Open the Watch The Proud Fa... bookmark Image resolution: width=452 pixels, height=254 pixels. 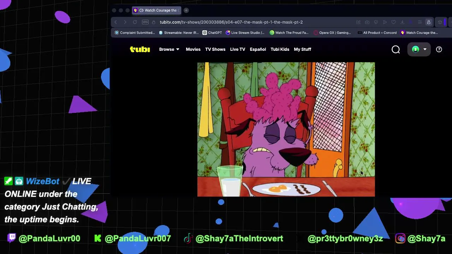[x=289, y=33]
